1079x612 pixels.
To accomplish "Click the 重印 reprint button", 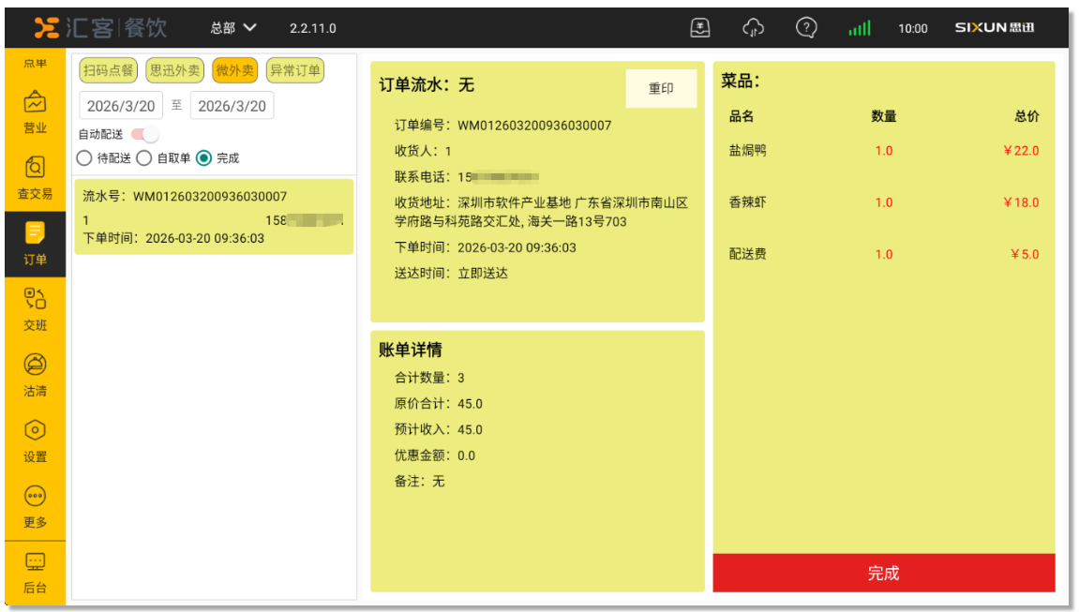I will click(x=661, y=89).
